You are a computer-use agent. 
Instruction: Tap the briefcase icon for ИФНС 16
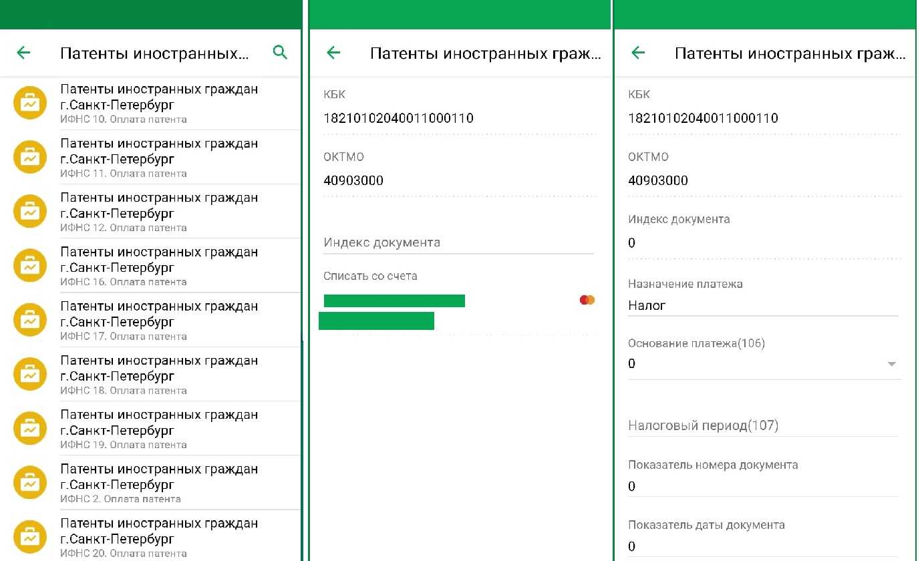coord(30,265)
